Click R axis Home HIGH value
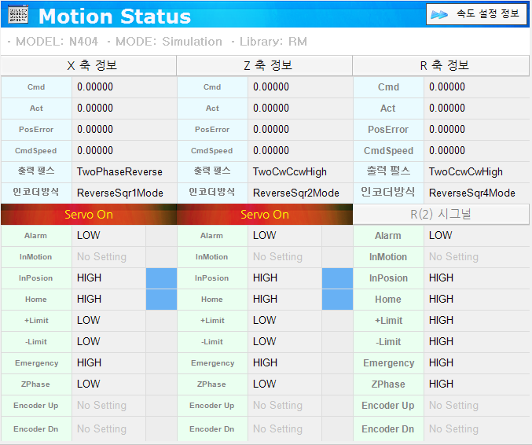 442,300
